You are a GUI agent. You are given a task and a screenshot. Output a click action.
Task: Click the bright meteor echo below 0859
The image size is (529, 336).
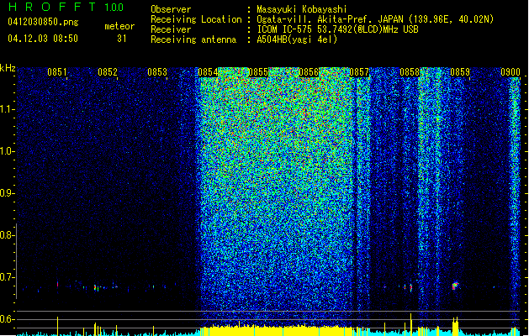click(x=455, y=286)
